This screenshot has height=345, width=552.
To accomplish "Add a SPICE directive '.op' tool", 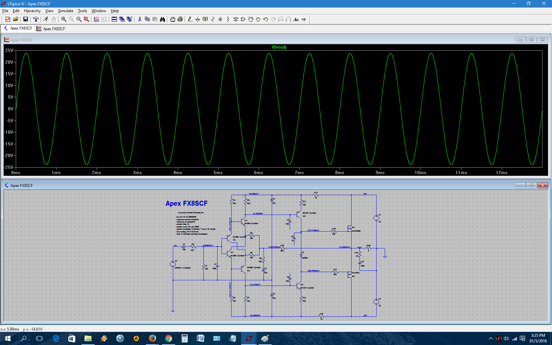I will [x=304, y=19].
